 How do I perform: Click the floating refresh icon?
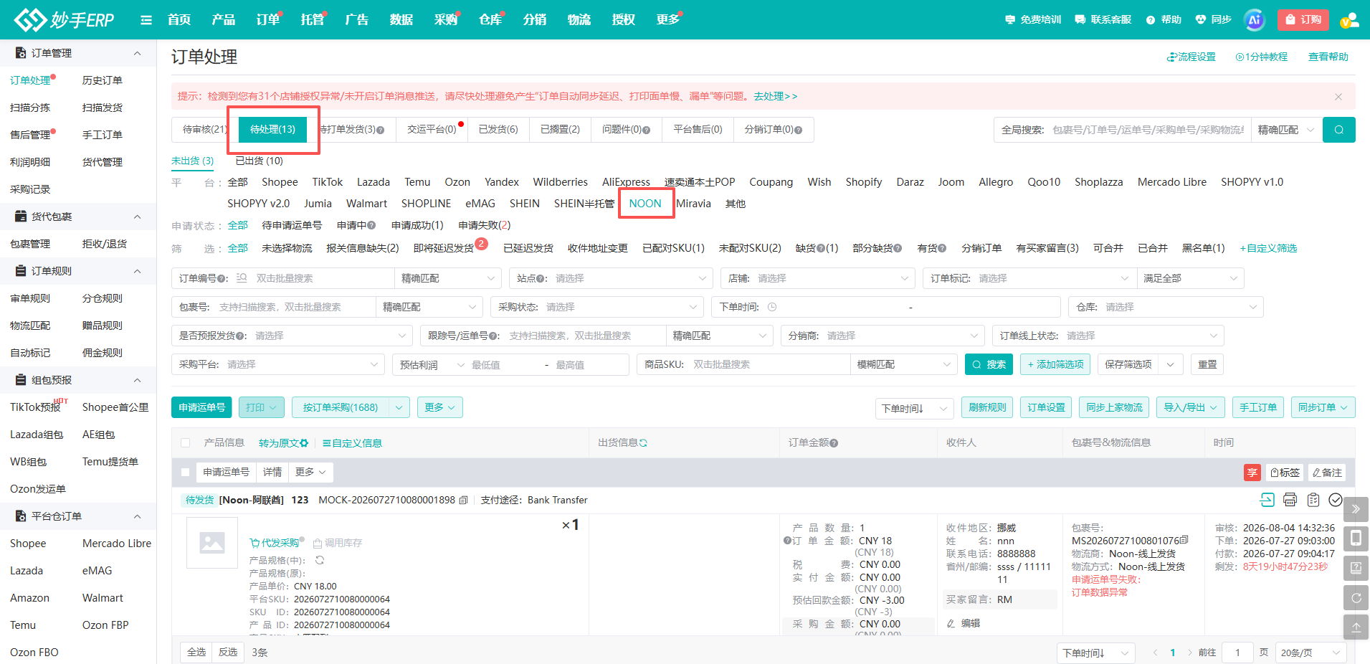(x=1356, y=597)
